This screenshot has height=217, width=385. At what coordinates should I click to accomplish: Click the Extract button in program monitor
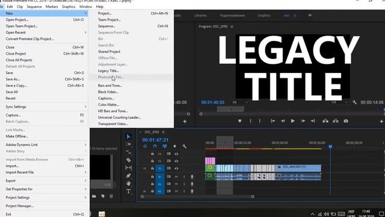336,121
